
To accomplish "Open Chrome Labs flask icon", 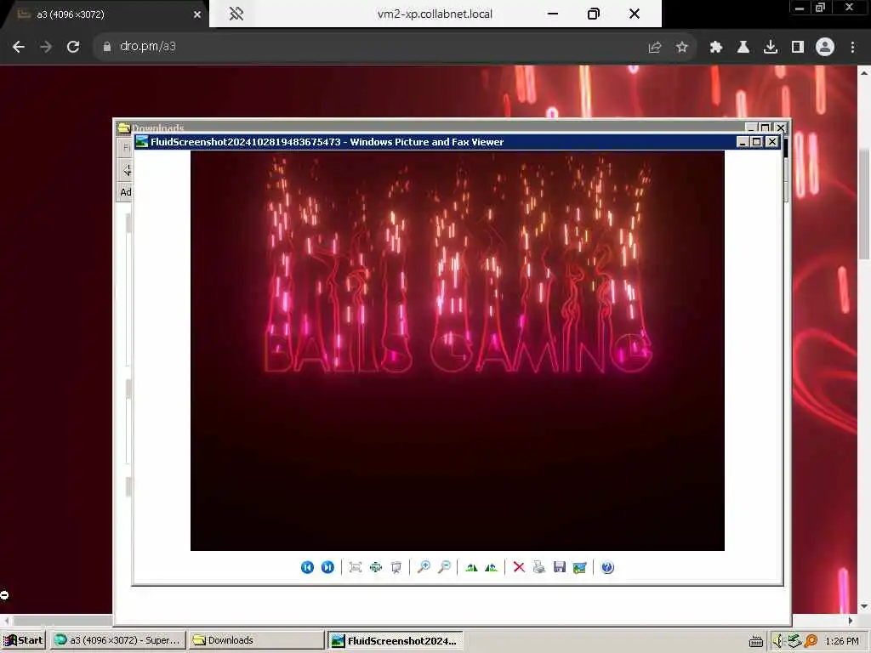I will 743,48.
